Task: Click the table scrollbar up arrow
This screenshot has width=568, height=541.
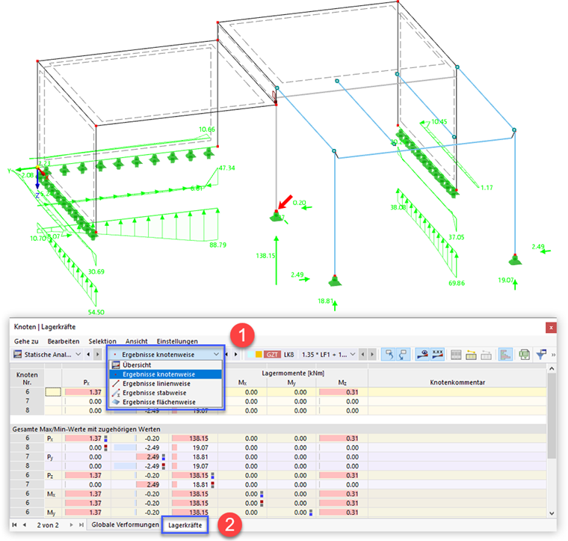Action: point(552,369)
